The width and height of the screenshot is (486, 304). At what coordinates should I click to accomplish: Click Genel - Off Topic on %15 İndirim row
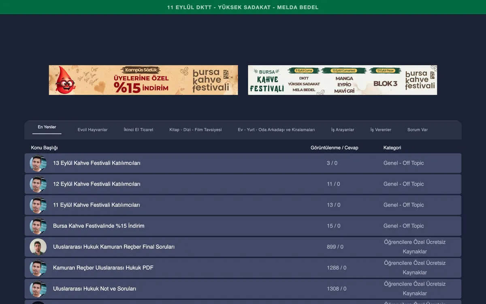click(404, 226)
